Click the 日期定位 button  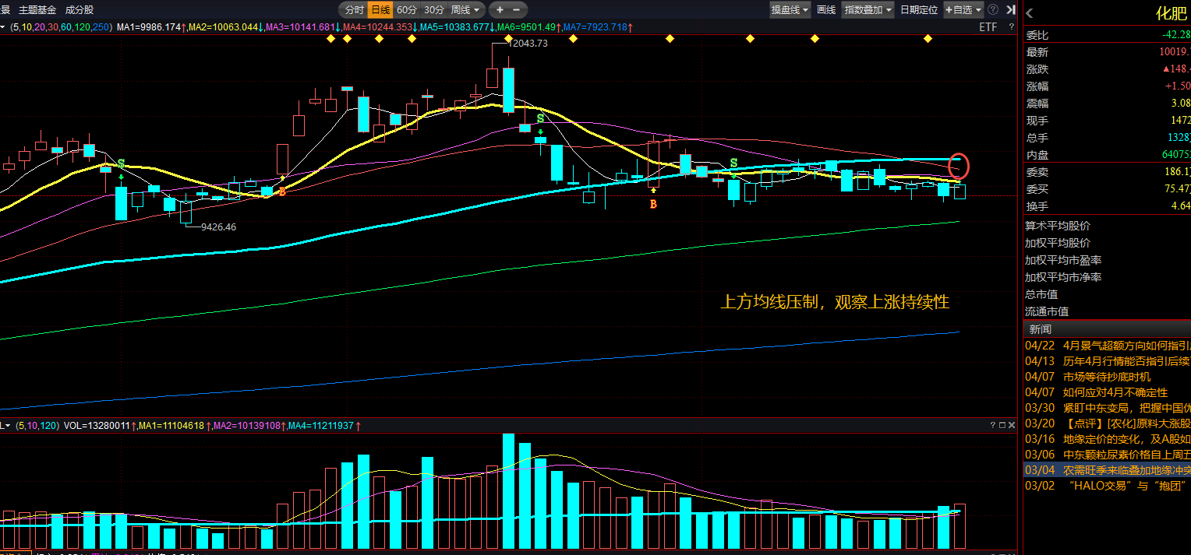point(918,10)
